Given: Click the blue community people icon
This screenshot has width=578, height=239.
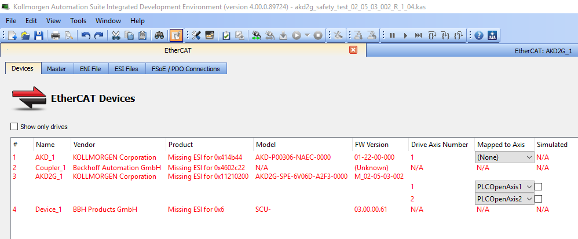Looking at the screenshot, I should [492, 35].
